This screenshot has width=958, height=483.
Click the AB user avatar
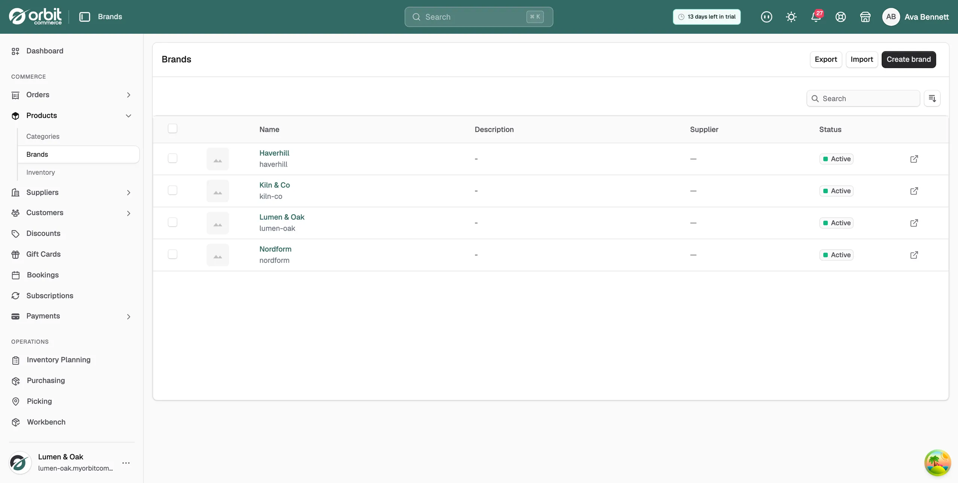pyautogui.click(x=891, y=17)
